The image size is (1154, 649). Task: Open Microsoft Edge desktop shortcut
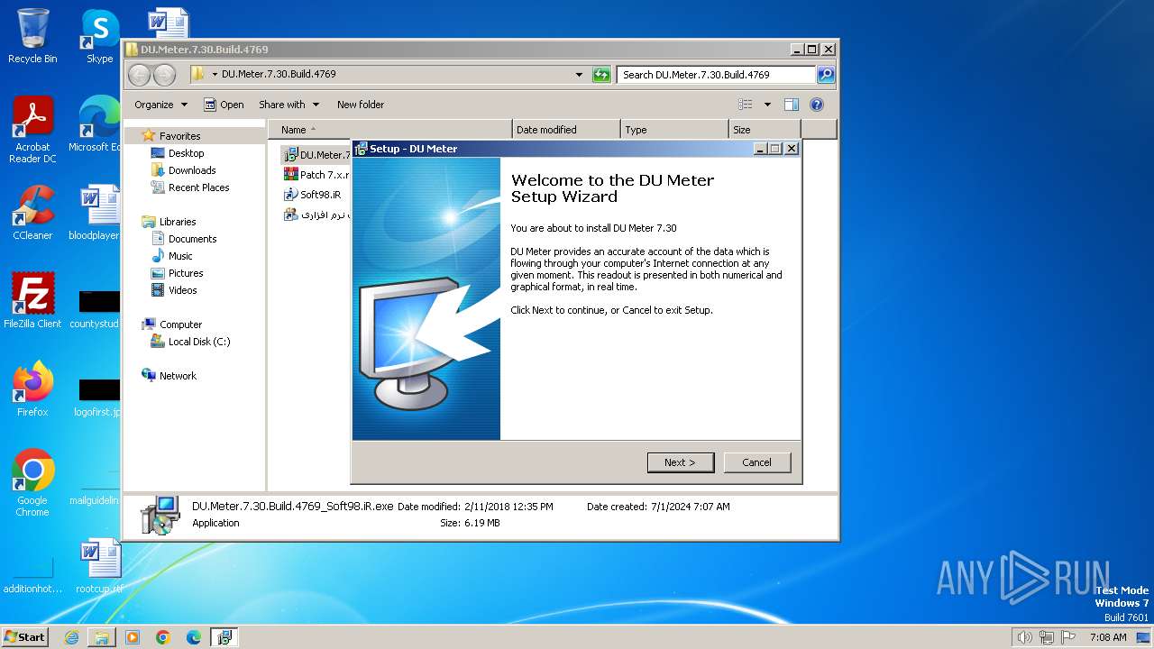97,124
